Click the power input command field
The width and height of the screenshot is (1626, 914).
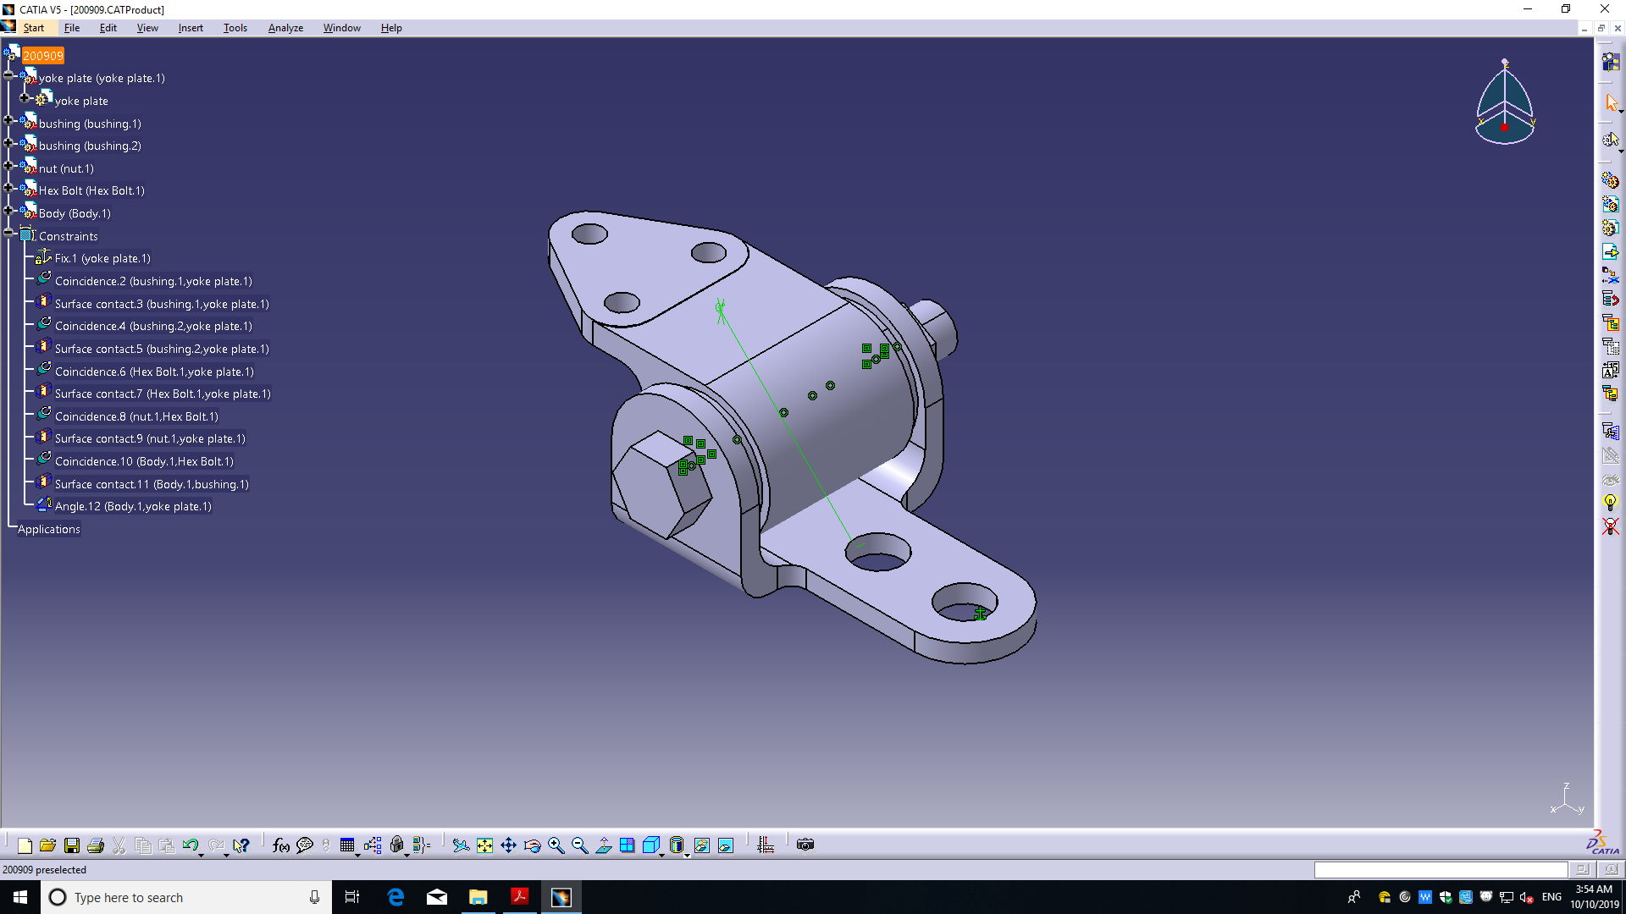(1440, 870)
